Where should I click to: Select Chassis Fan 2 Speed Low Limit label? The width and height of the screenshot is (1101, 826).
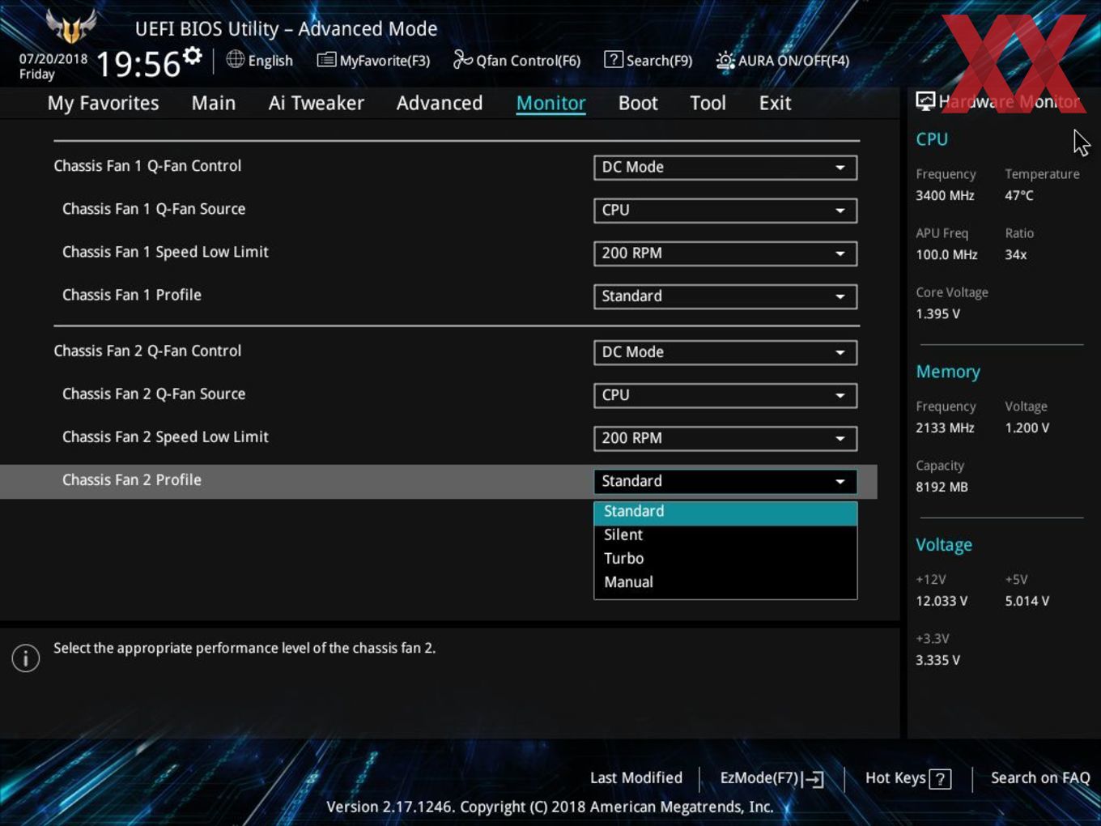(165, 437)
